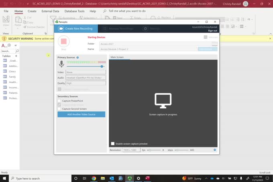
Task: Switch to the Create ribbon tab
Action: click(x=32, y=11)
